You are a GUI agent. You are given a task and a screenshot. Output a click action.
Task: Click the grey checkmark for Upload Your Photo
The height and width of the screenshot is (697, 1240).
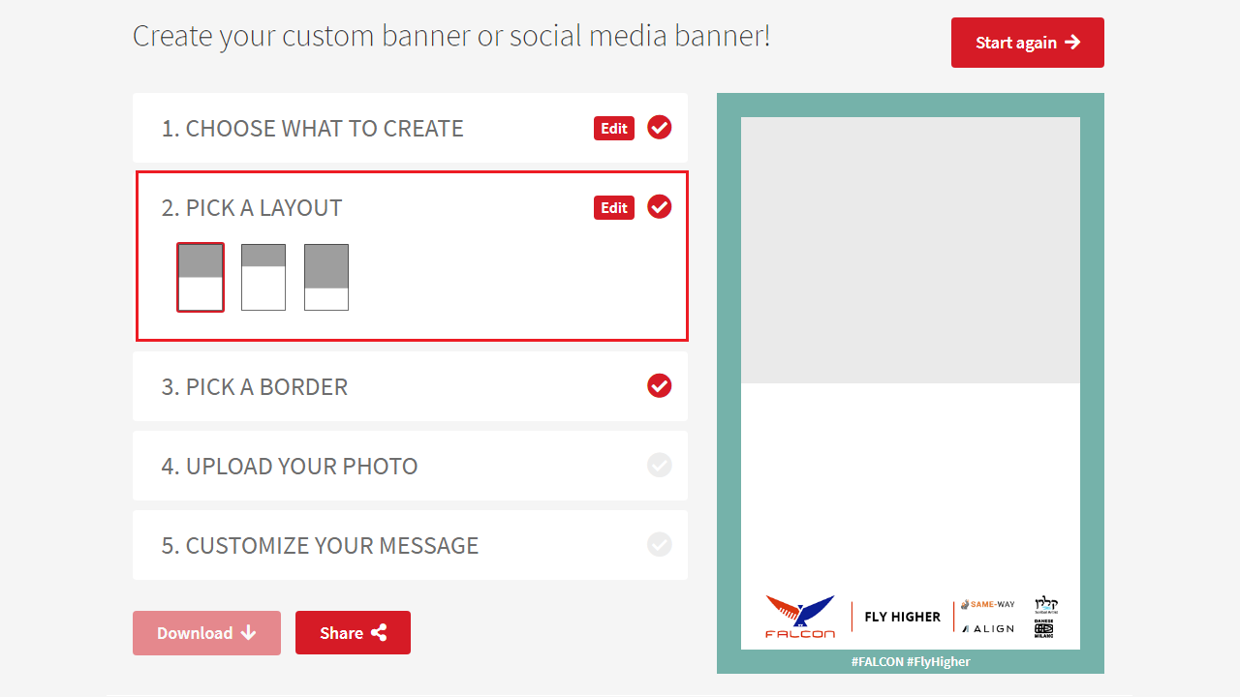click(660, 466)
